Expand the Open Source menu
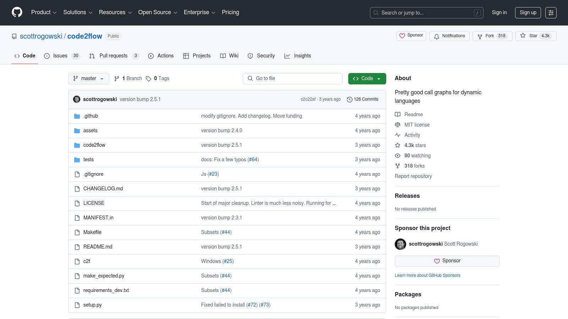Image resolution: width=568 pixels, height=319 pixels. (158, 12)
